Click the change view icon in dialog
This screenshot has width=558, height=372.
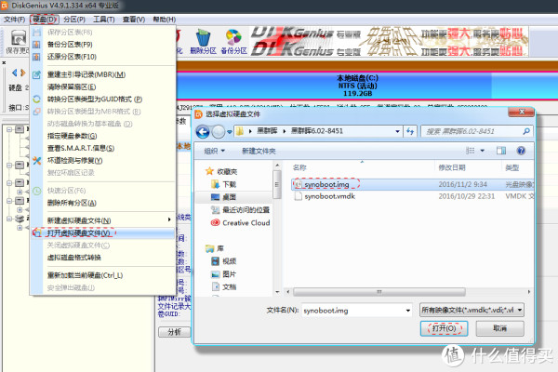coord(470,151)
